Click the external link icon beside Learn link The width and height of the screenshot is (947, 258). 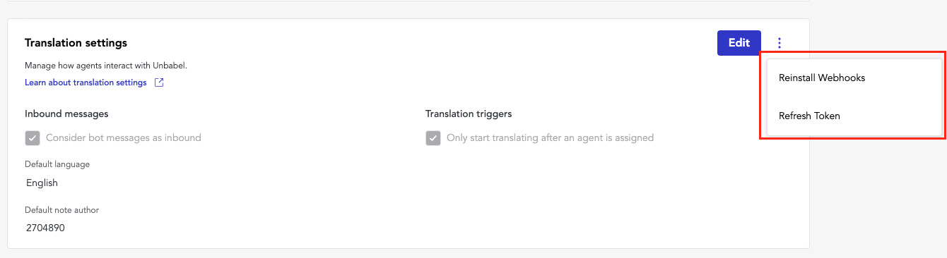[159, 82]
